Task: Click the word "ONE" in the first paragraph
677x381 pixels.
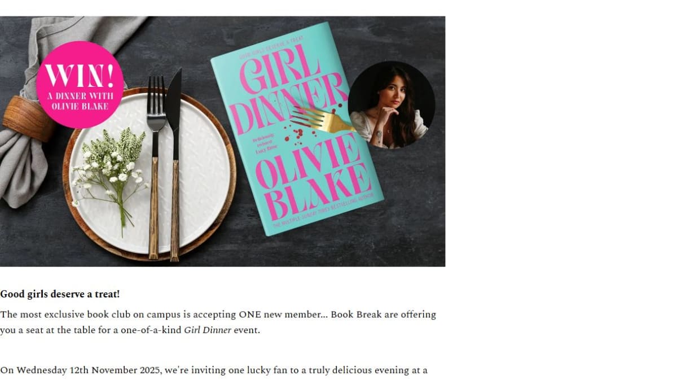Action: [250, 314]
